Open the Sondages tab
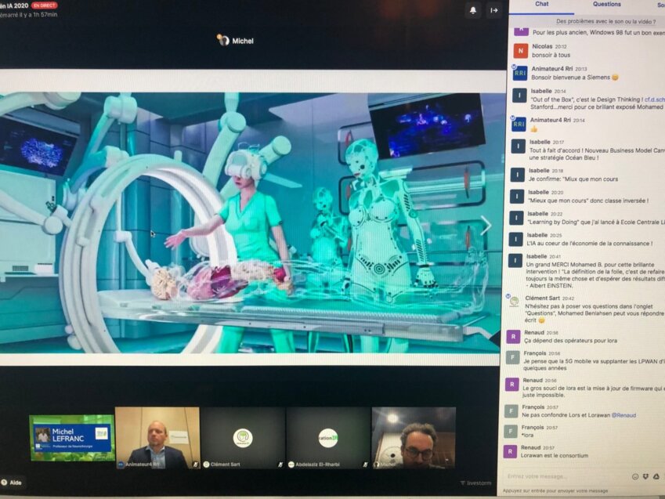The image size is (665, 499). point(661,5)
